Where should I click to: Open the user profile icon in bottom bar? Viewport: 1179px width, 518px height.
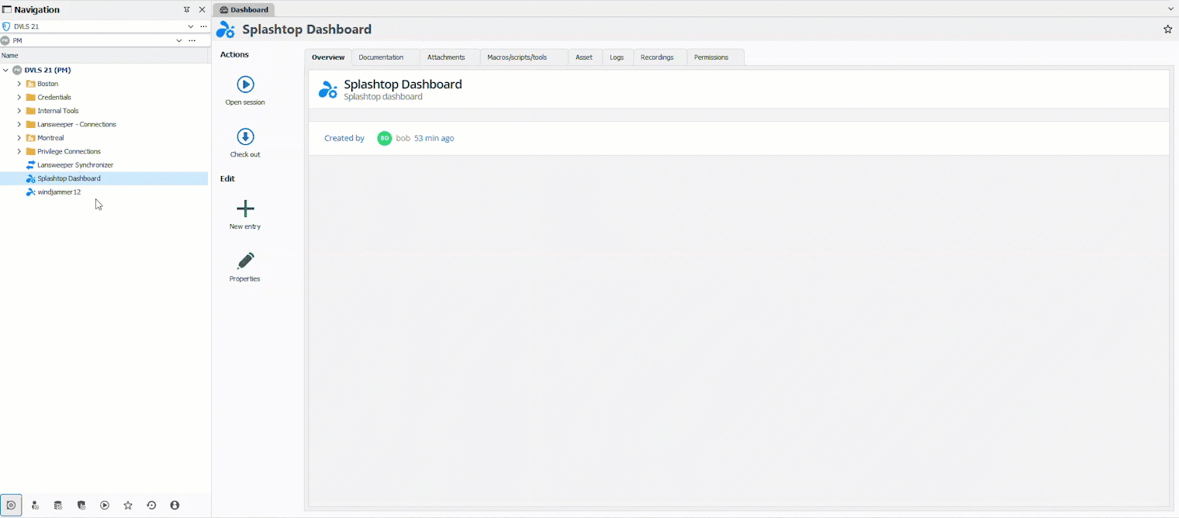(175, 506)
